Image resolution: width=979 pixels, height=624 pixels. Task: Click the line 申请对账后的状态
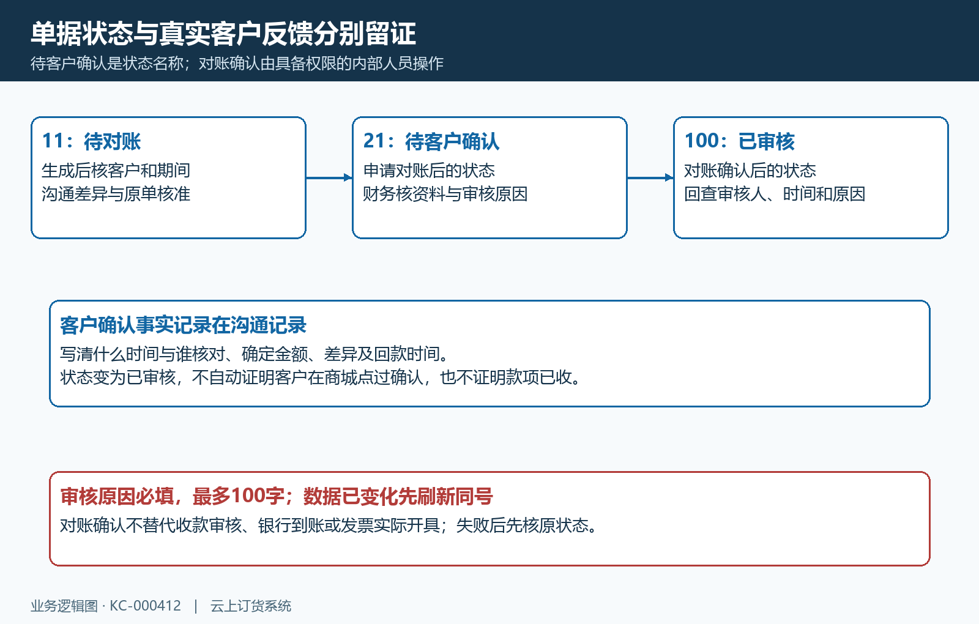429,170
